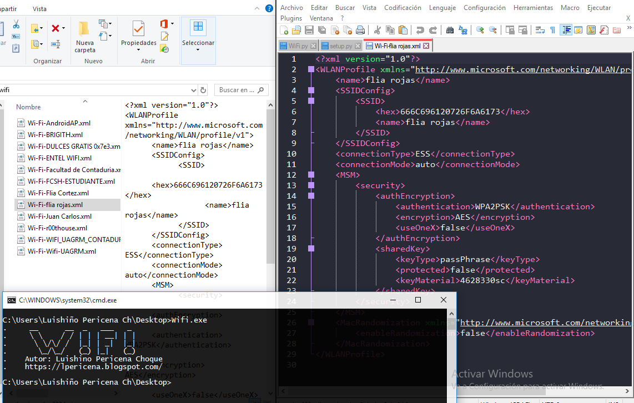Collapse the security block at line 13
634x403 pixels.
coord(311,185)
